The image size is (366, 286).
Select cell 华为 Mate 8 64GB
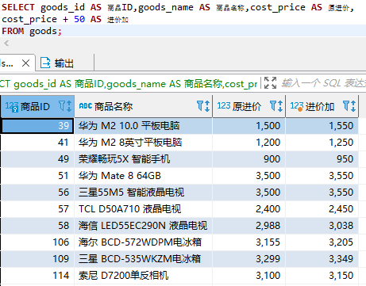pyautogui.click(x=143, y=176)
